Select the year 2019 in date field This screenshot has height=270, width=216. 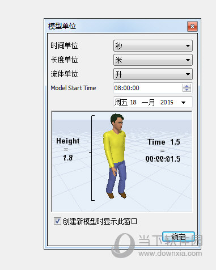click(167, 102)
